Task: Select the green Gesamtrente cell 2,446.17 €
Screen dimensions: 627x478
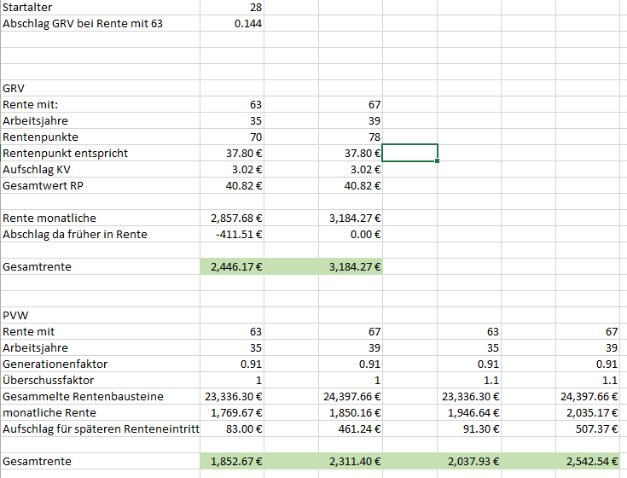Action: (x=232, y=267)
